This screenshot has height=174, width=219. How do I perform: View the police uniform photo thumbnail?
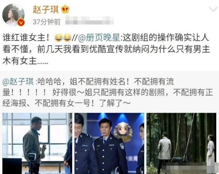coord(109,144)
